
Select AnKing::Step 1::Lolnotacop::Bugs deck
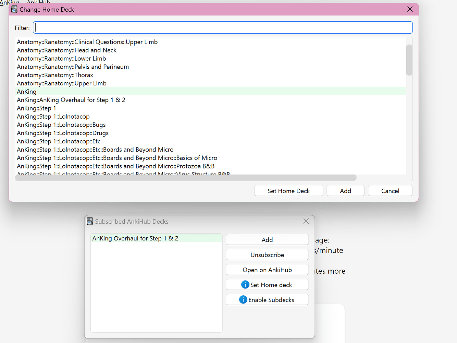(x=211, y=125)
